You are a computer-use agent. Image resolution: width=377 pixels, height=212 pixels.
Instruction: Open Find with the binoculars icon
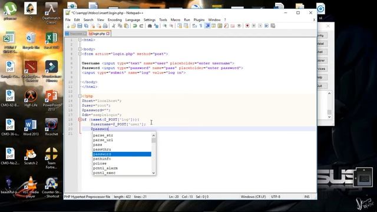click(x=150, y=26)
